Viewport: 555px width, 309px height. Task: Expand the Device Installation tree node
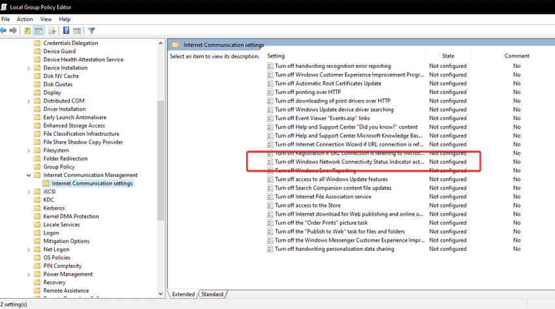[x=29, y=68]
